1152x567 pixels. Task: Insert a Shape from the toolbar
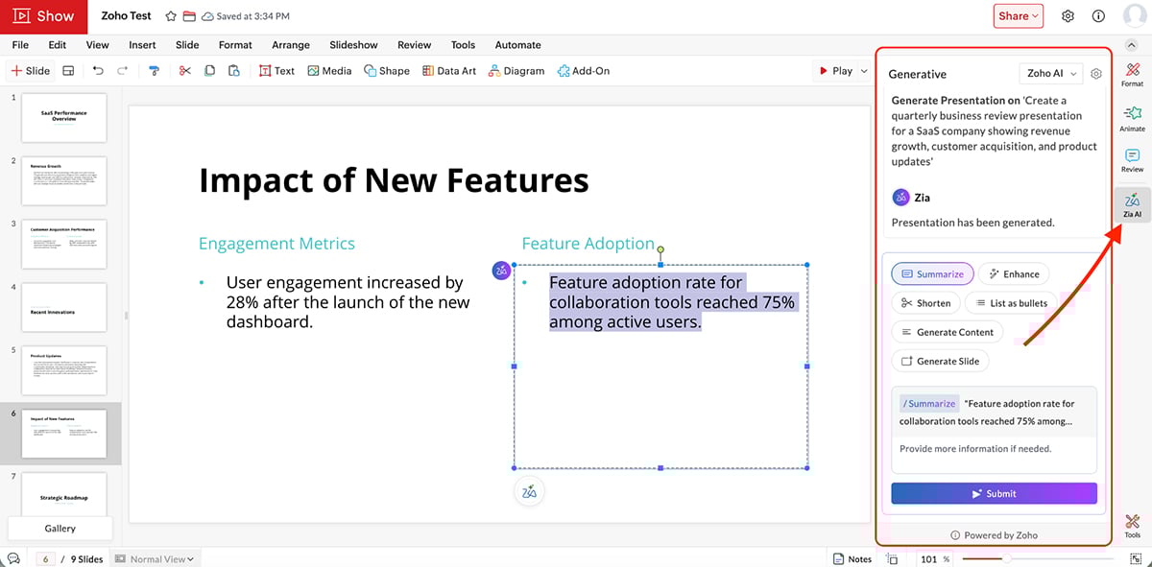(x=387, y=70)
